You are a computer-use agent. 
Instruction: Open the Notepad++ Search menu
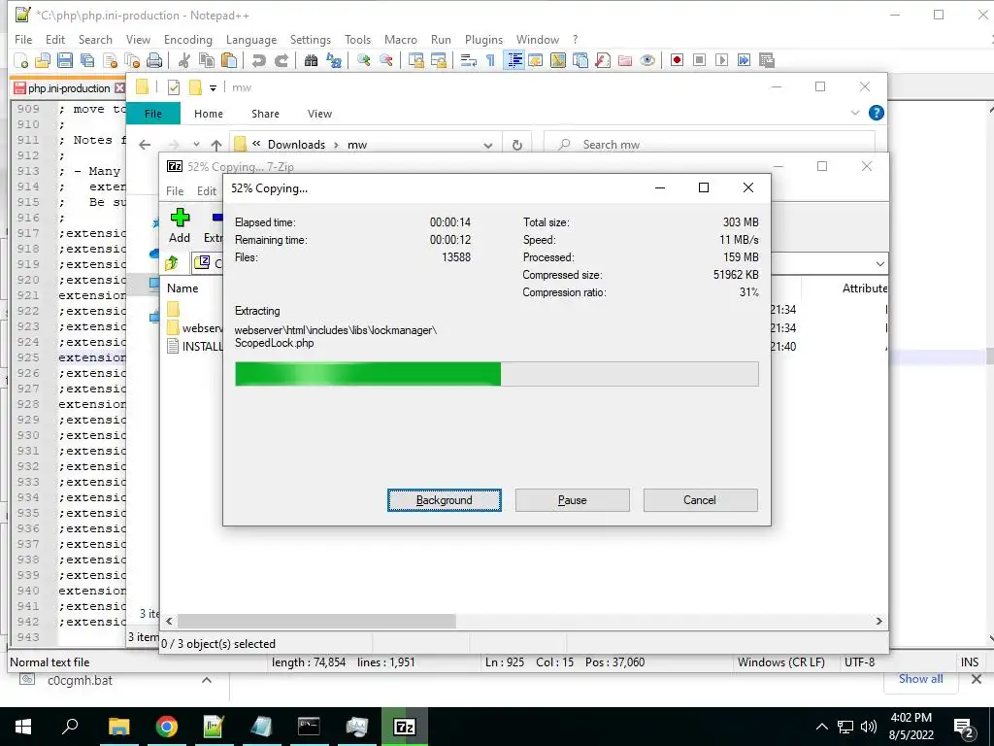(95, 39)
